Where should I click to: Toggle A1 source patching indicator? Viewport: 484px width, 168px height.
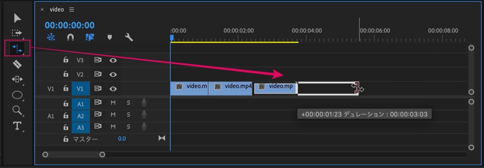51,116
